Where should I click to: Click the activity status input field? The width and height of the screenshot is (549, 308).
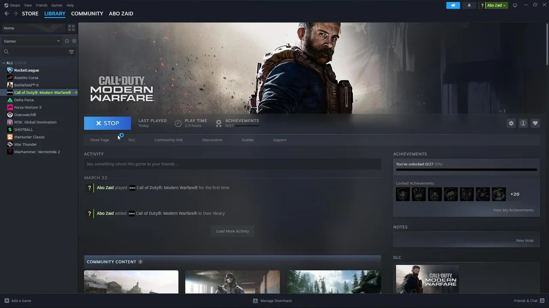pos(232,164)
